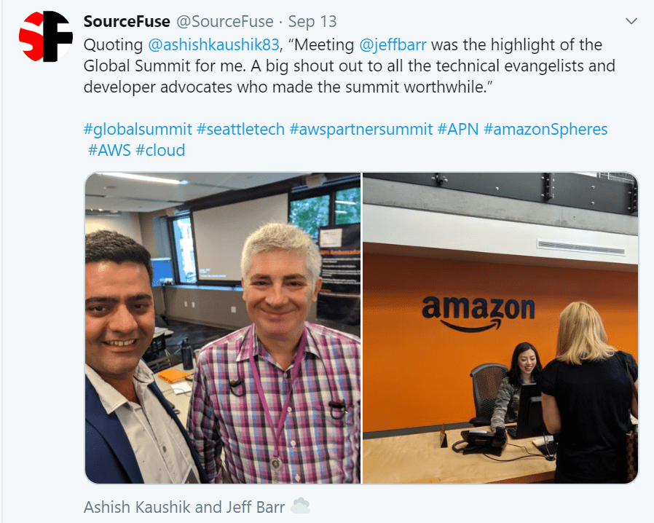The height and width of the screenshot is (523, 654).
Task: Visit the @ashishkaushik83 mention
Action: click(213, 44)
